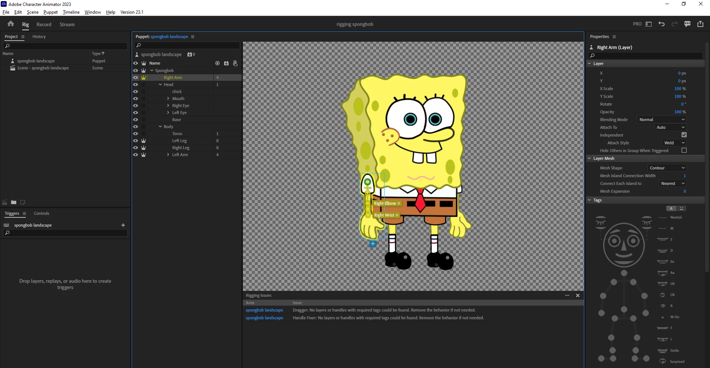Click the share/export icon
Image resolution: width=710 pixels, height=368 pixels.
700,24
